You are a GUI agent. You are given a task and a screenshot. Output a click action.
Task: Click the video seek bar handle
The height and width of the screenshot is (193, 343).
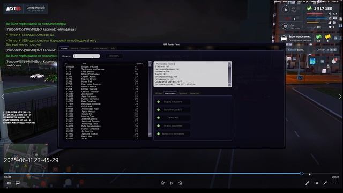click(302, 173)
